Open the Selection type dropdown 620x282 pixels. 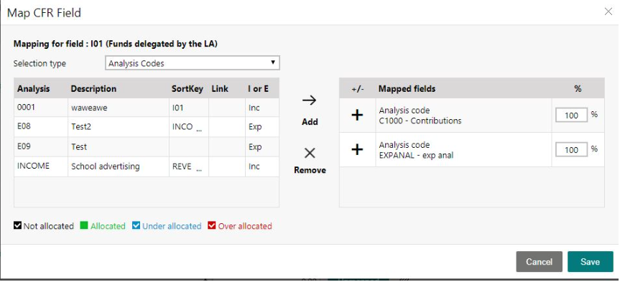tap(192, 63)
